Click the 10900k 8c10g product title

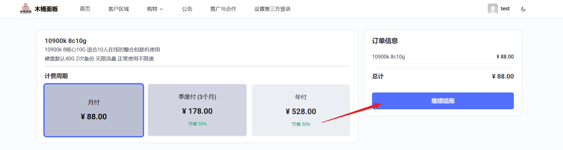tap(66, 41)
